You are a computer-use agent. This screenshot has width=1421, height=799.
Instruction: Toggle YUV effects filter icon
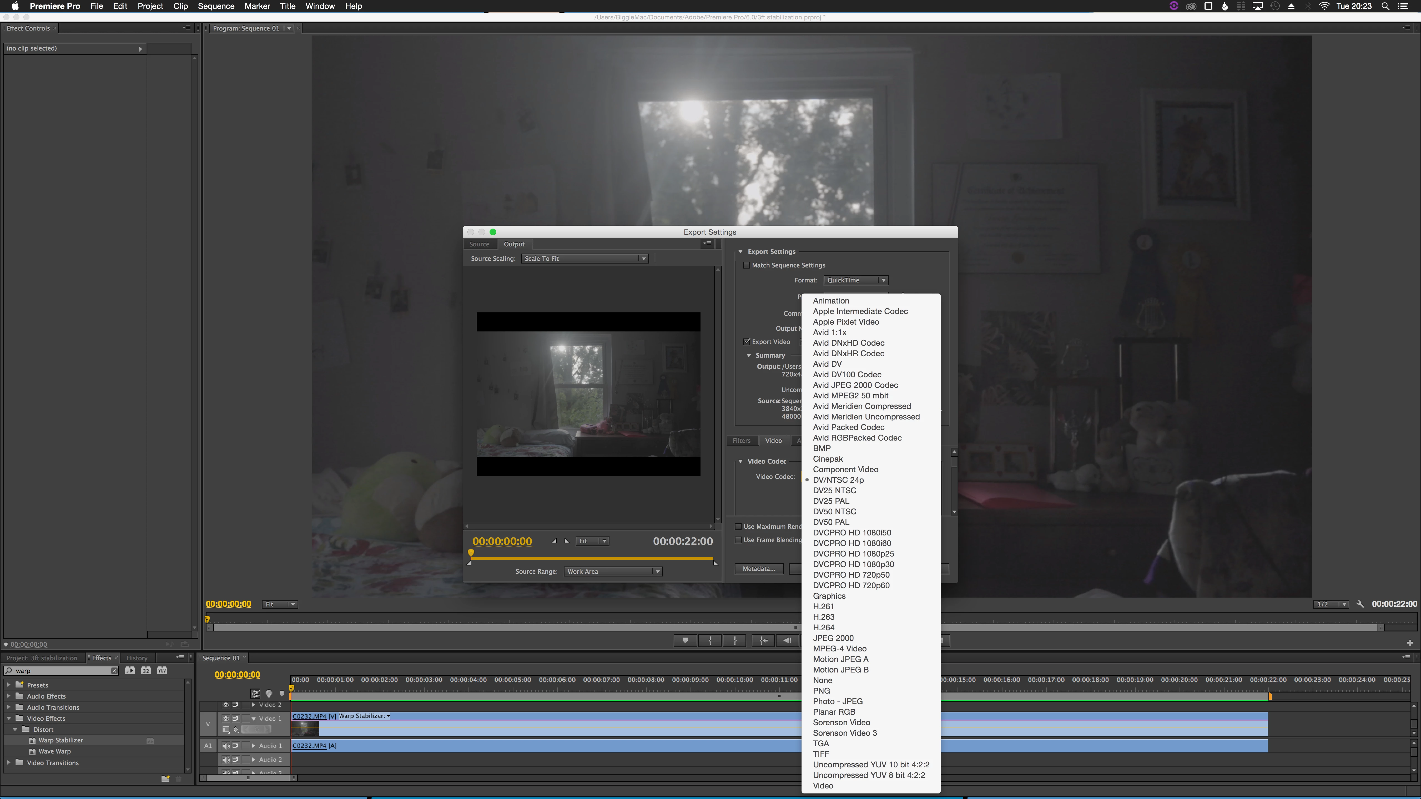pyautogui.click(x=162, y=671)
